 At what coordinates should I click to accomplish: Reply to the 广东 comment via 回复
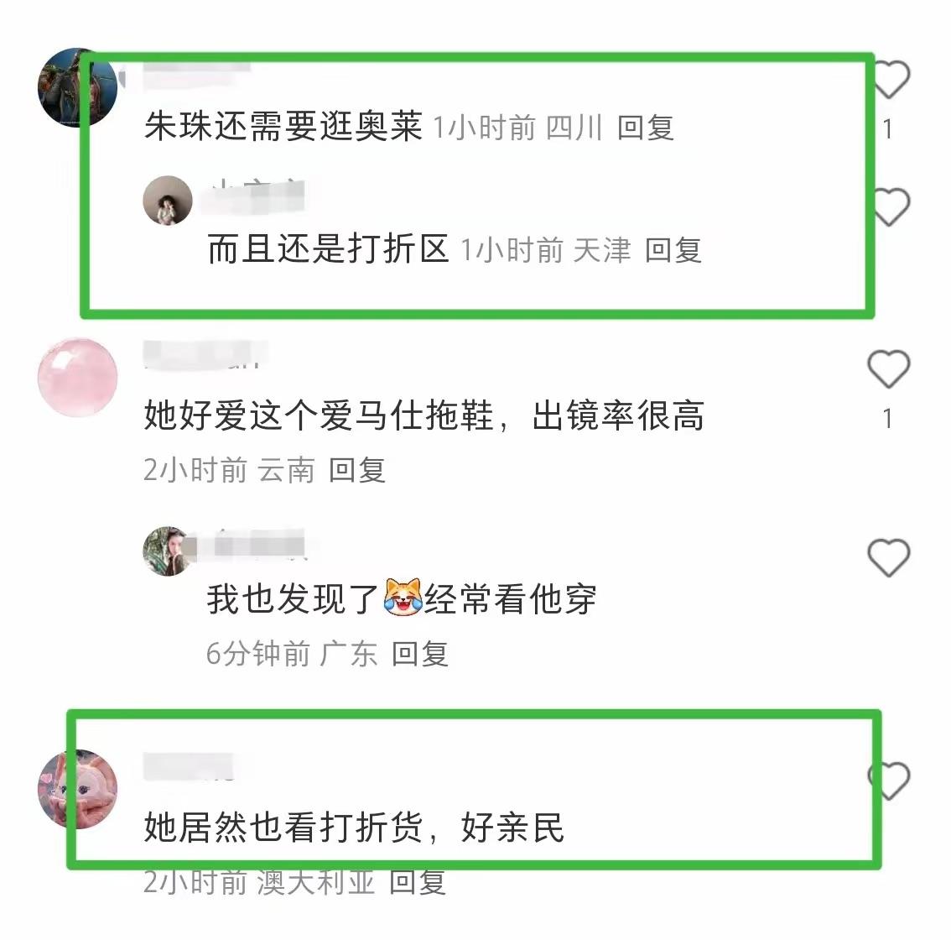click(x=419, y=654)
